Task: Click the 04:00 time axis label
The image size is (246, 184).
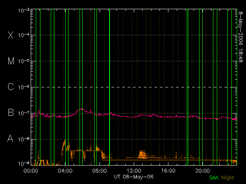Action: click(65, 171)
